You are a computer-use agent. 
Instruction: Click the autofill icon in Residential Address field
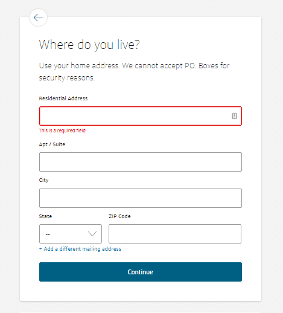pos(234,116)
